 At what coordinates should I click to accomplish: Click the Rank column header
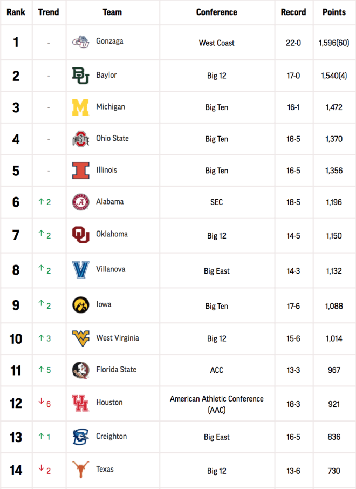coord(16,12)
